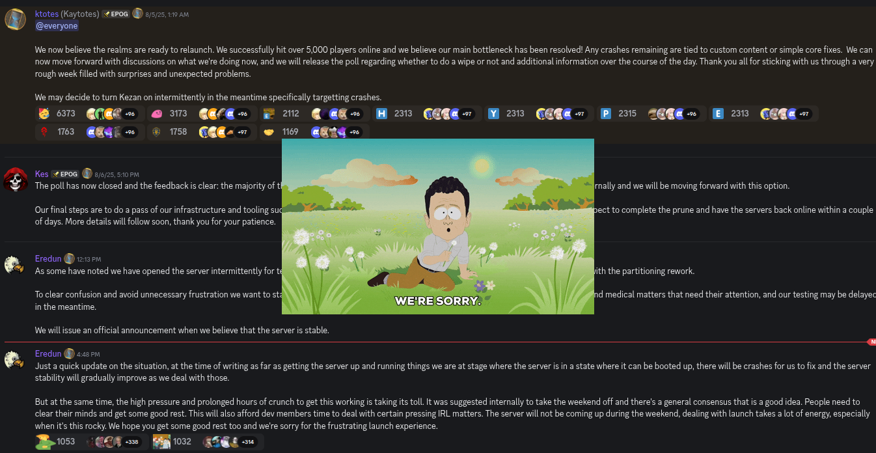Open the South Park "We're sorry" GIF
Image resolution: width=876 pixels, height=453 pixels.
tap(438, 226)
